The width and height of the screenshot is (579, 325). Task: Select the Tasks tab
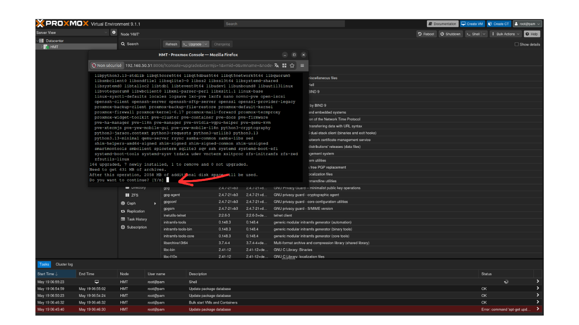44,265
